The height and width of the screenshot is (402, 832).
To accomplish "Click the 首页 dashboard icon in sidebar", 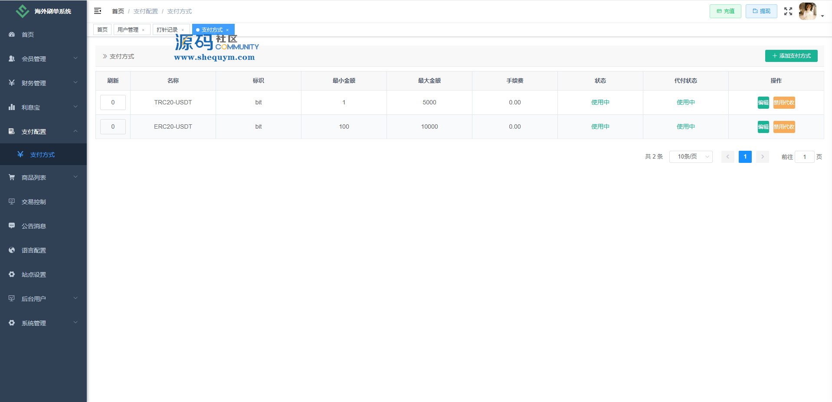I will point(12,34).
